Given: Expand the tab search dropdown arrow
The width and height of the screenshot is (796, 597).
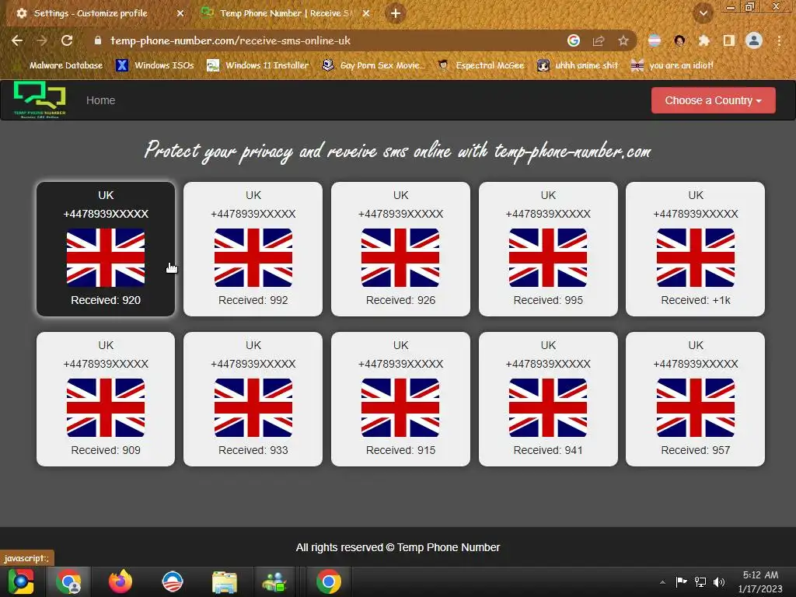Looking at the screenshot, I should 703,13.
